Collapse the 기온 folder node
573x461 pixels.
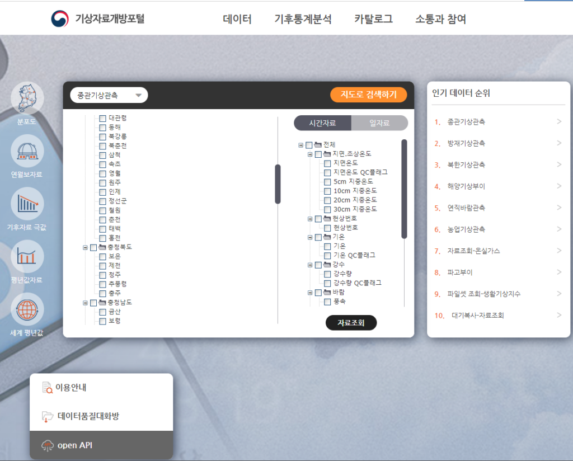coord(310,237)
